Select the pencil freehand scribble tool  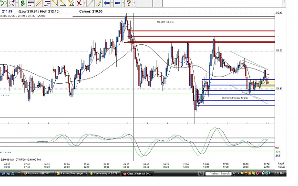(71, 3)
